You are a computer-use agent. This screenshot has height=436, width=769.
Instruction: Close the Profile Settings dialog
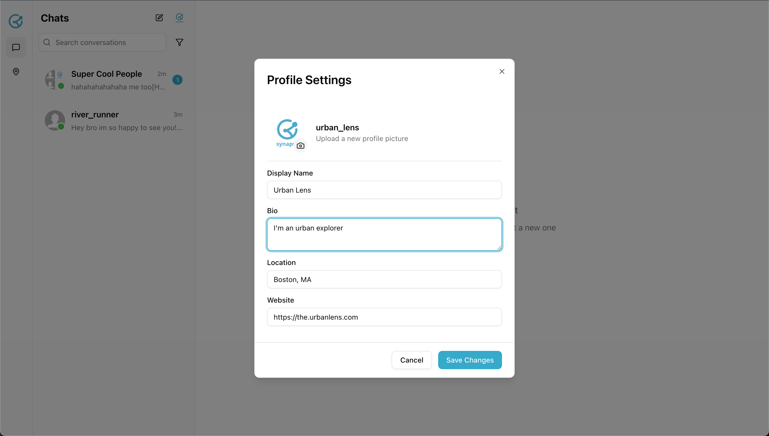click(502, 71)
